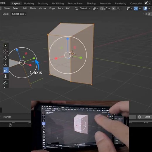This screenshot has width=152, height=152.
Task: Click the cube's top face
Action: pos(71,30)
